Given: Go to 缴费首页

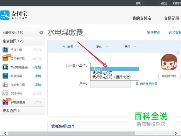Looking at the screenshot, I should coord(153,33).
